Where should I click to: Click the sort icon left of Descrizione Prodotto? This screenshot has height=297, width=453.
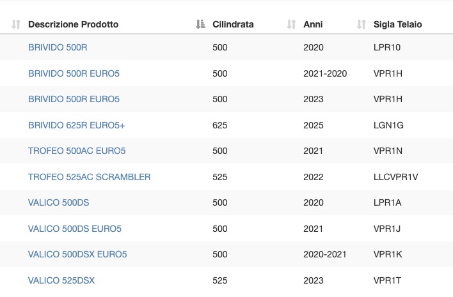click(16, 24)
